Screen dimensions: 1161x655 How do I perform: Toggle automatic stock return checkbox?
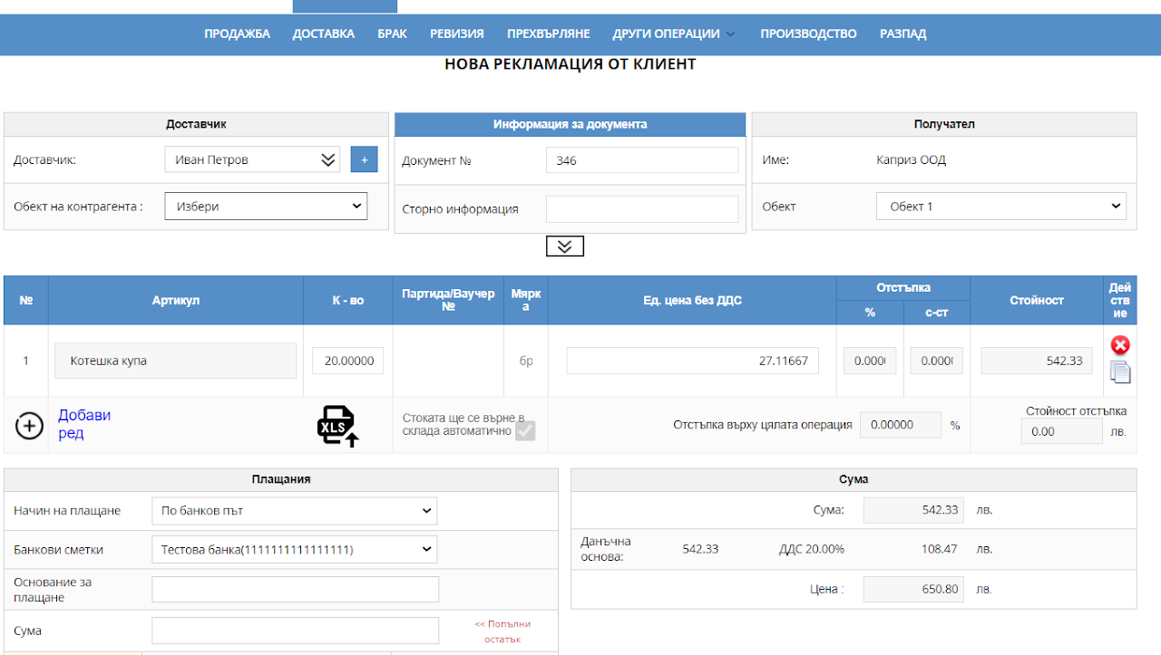(525, 430)
